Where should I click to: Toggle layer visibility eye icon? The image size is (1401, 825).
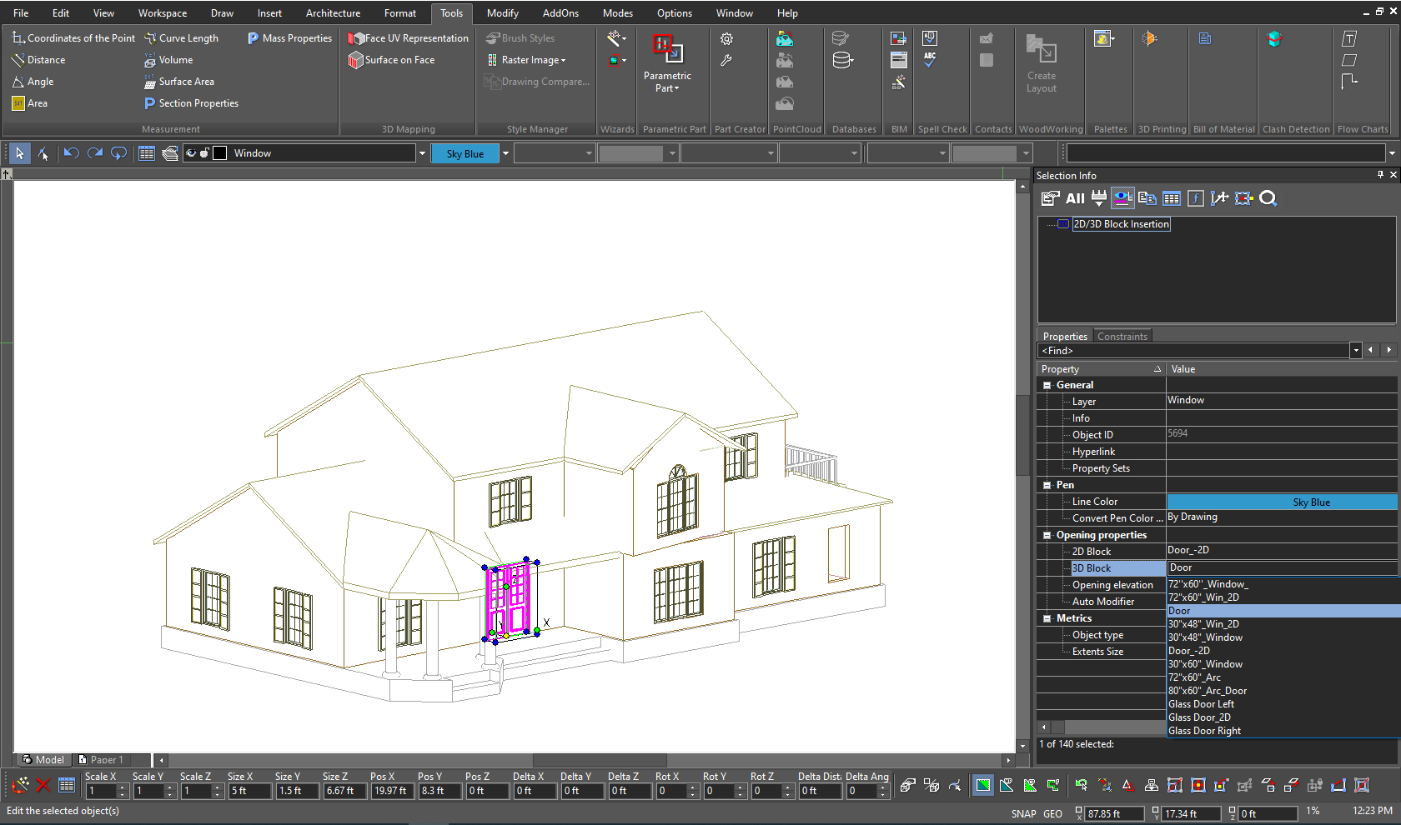pos(191,153)
